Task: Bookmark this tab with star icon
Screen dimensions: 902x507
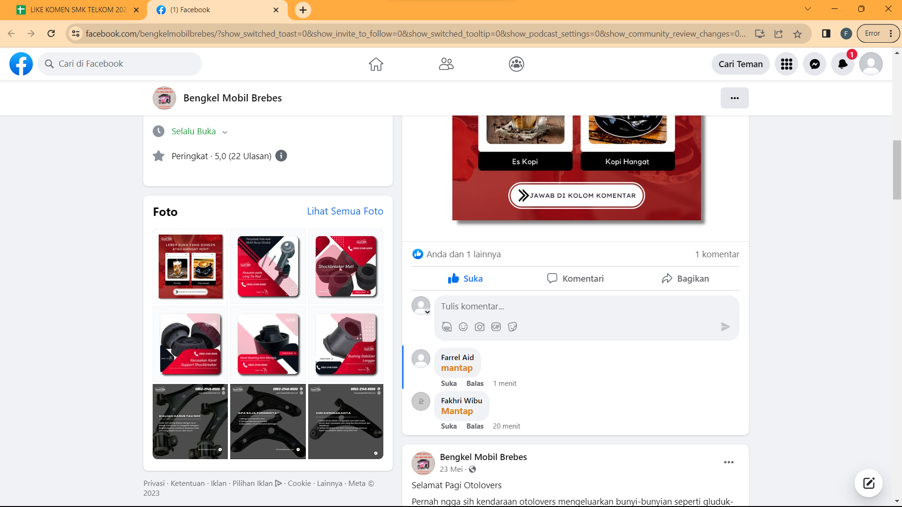Action: tap(797, 34)
